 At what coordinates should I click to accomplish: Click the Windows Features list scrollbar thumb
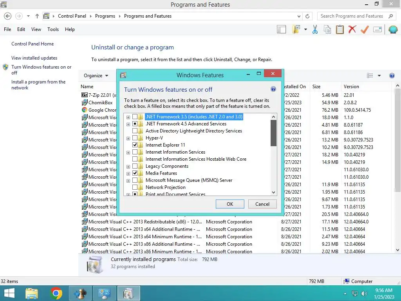273,133
